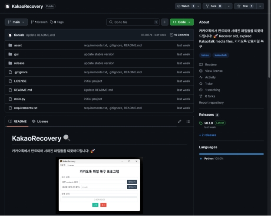Viewport: 271px width, 216px height.
Task: Click the add file plus button
Action: pyautogui.click(x=165, y=22)
